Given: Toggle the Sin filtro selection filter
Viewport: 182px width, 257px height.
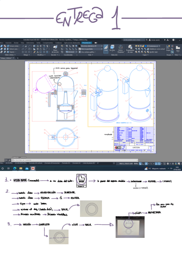Looking at the screenshot, I should pos(113,48).
